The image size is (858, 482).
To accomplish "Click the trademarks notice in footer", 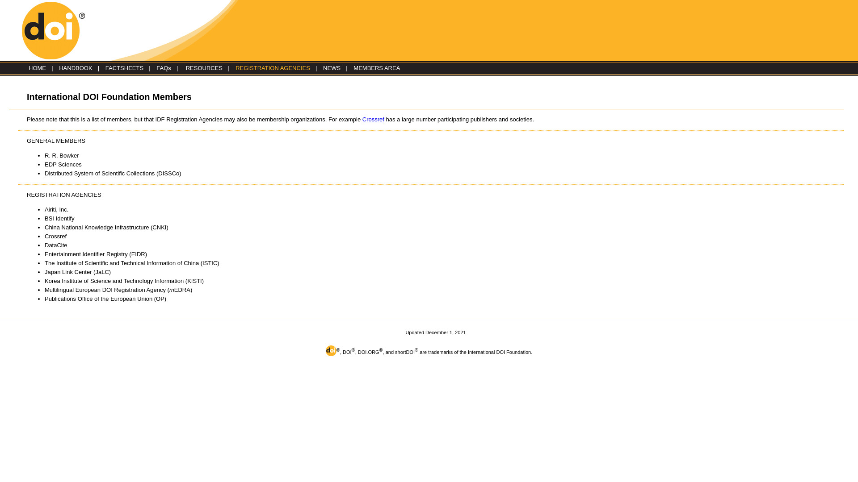I will 429,351.
